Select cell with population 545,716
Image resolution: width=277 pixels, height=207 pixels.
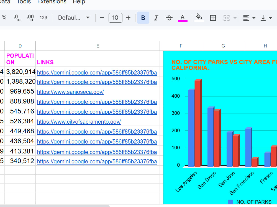click(x=20, y=111)
